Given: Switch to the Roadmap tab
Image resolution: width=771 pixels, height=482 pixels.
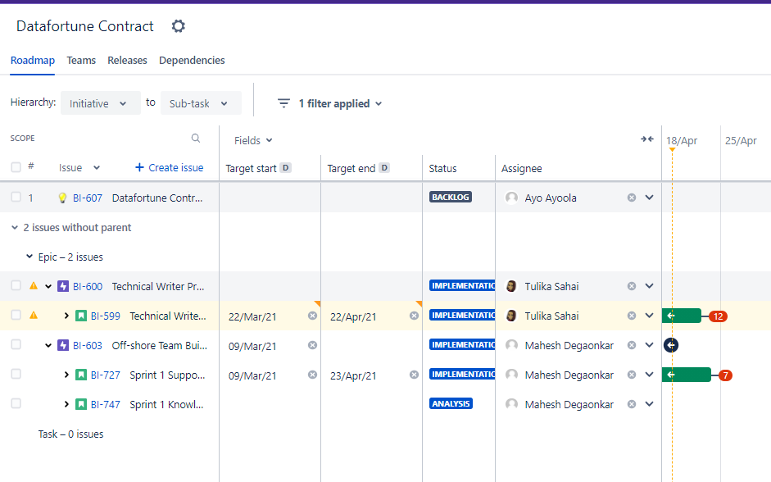Looking at the screenshot, I should (33, 61).
